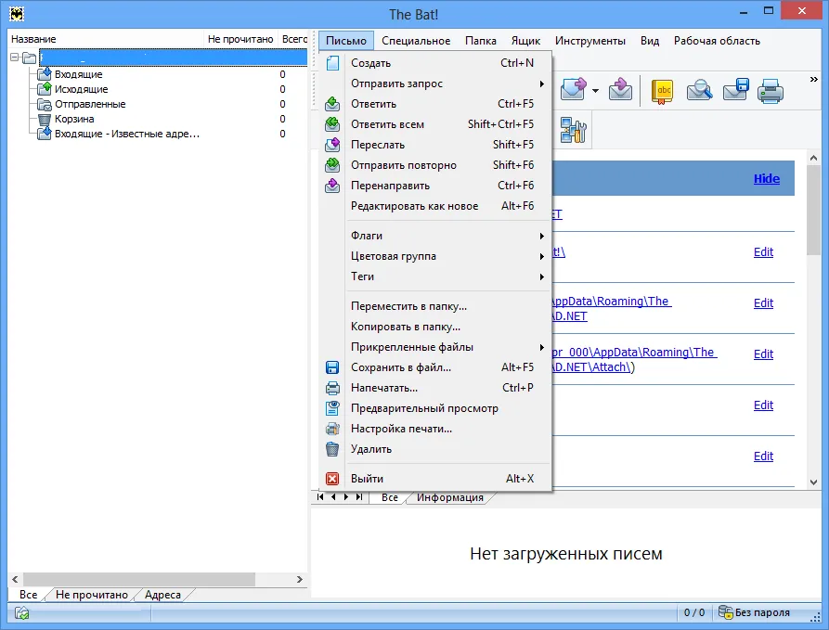Open the address book abc icon
This screenshot has height=630, width=829.
tap(662, 92)
